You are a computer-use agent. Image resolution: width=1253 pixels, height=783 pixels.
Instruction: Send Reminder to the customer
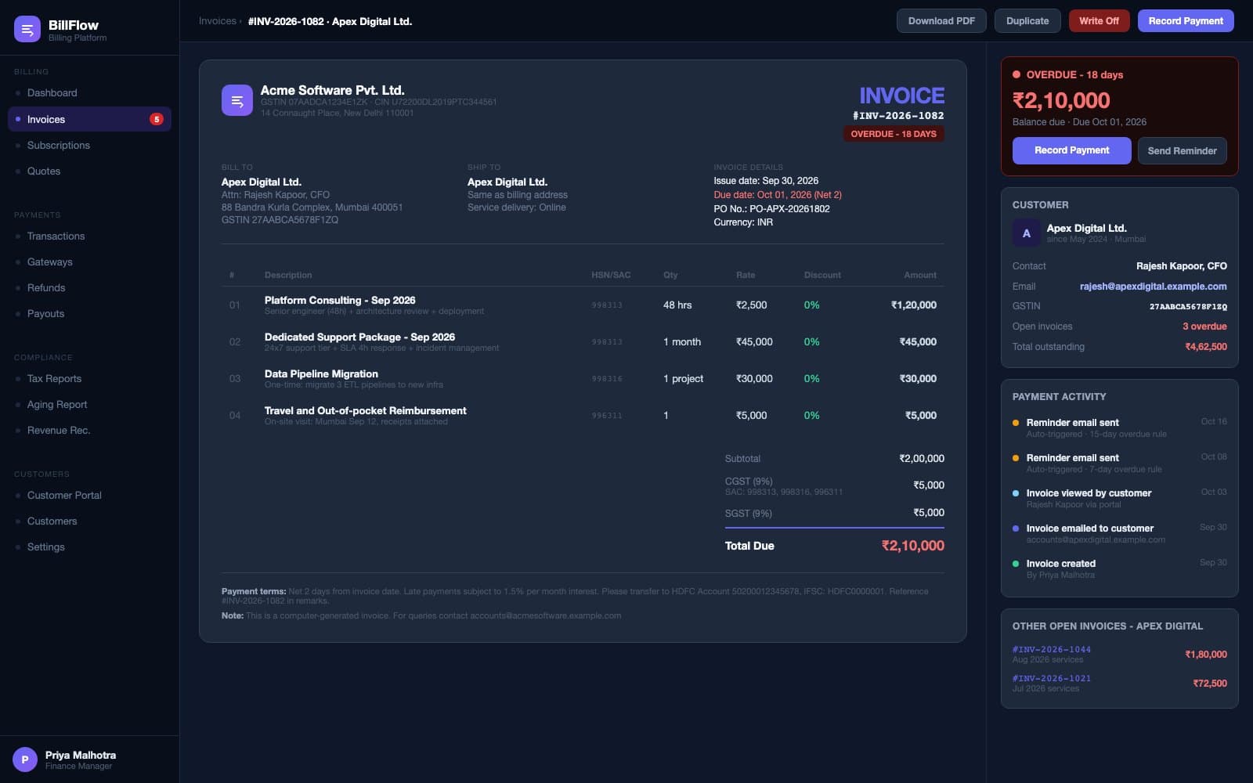pos(1182,150)
